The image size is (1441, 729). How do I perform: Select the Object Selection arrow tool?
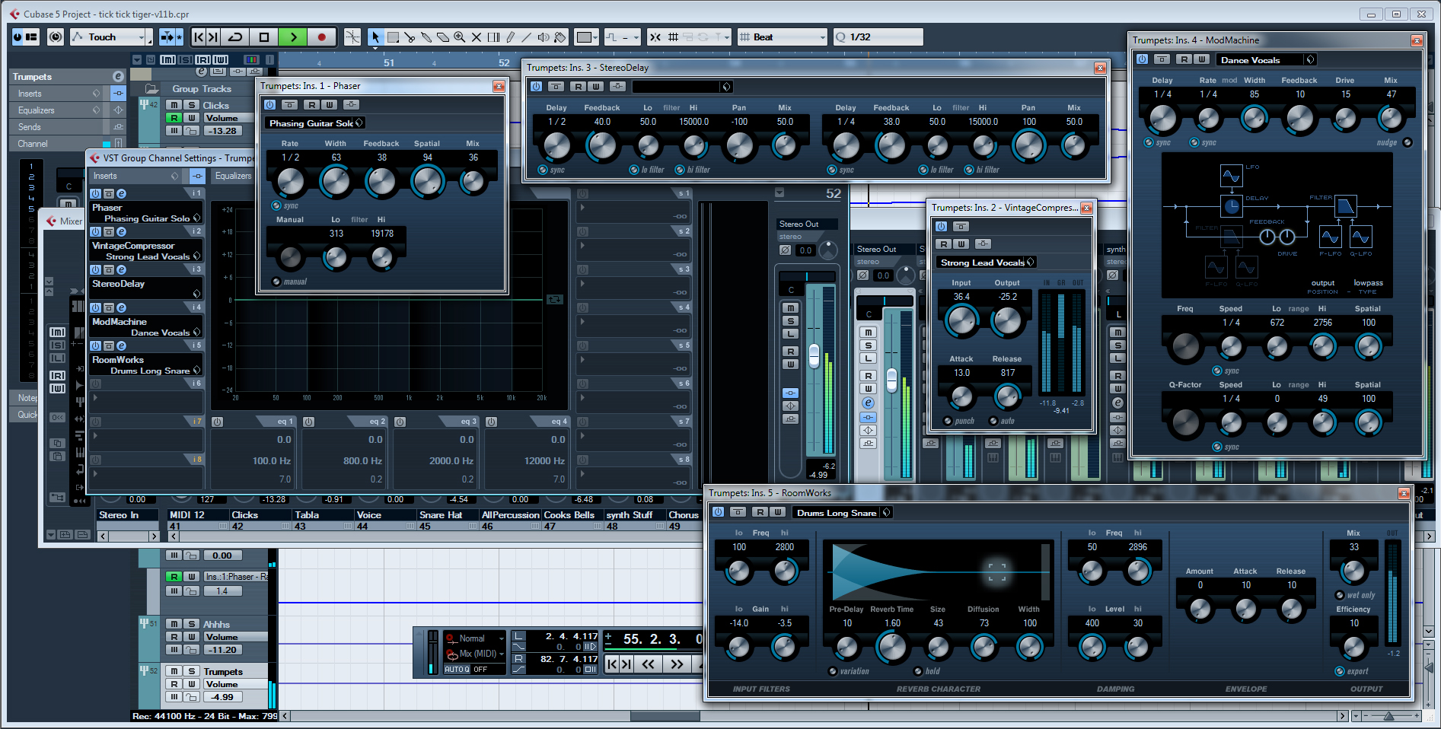(x=375, y=37)
